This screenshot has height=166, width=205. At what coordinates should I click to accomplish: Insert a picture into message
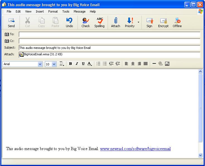[167, 64]
